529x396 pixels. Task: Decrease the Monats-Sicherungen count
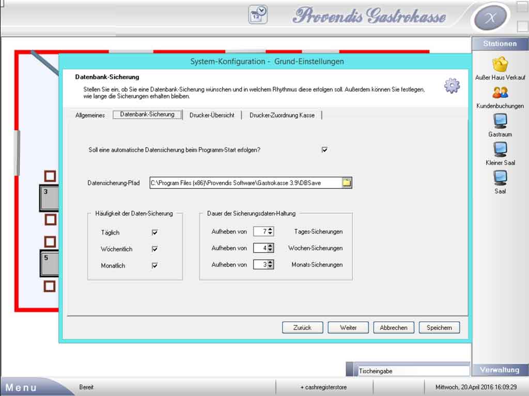[270, 267]
